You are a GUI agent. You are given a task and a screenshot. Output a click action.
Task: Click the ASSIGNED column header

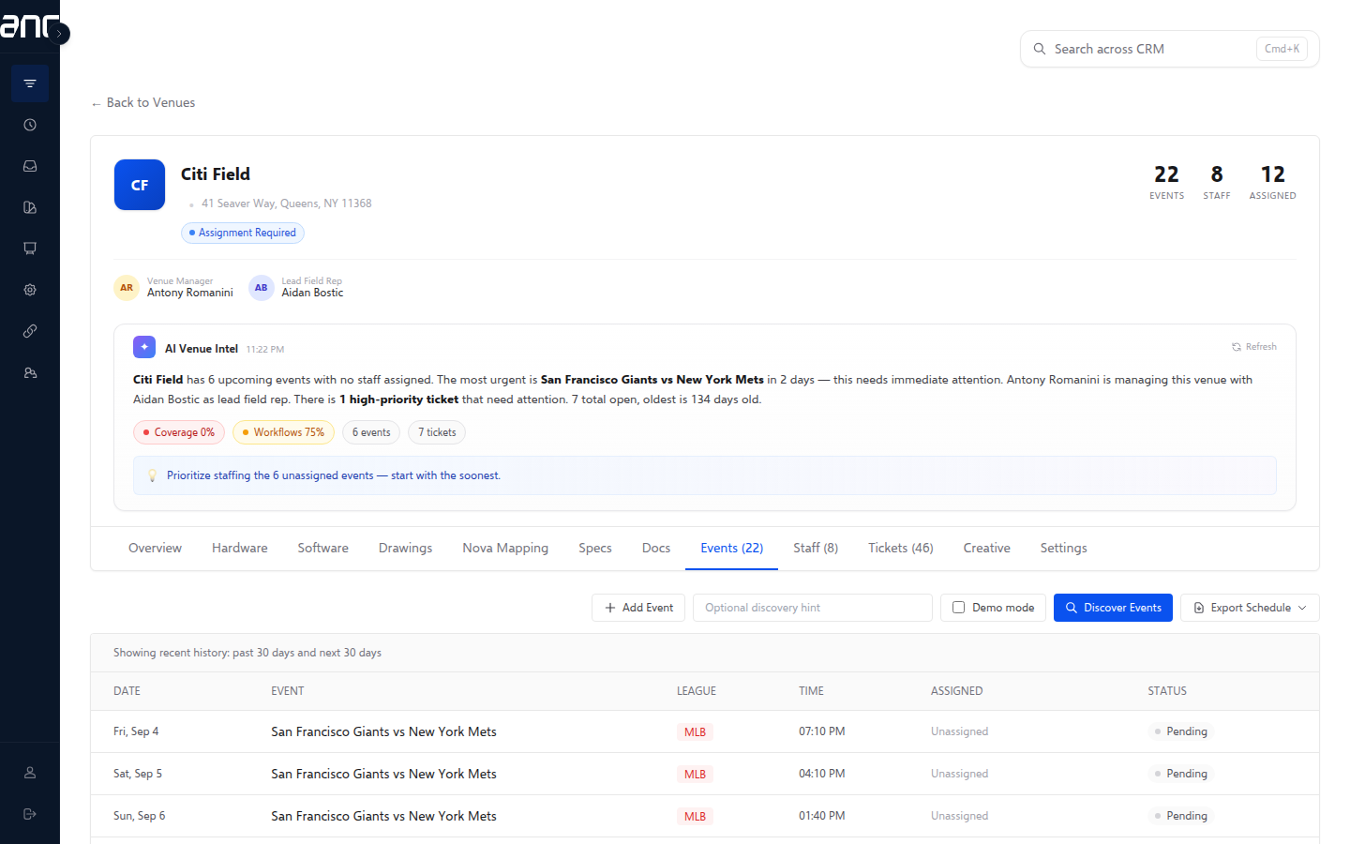point(957,691)
